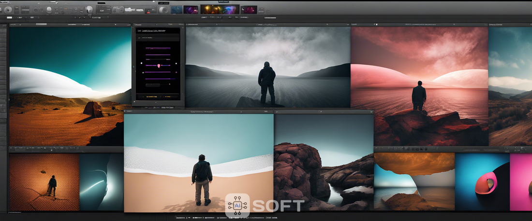Select the blue preset thumbnail in the top toolbar

[x=177, y=9]
